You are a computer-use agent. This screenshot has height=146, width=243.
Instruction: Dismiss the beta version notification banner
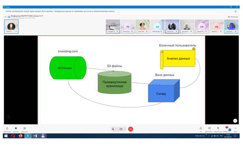[236, 11]
